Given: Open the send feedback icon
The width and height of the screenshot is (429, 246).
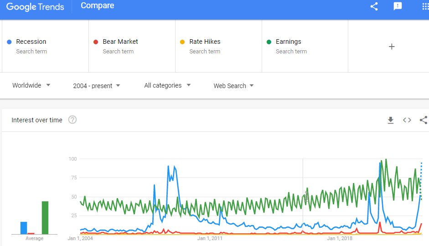Looking at the screenshot, I should pos(398,6).
